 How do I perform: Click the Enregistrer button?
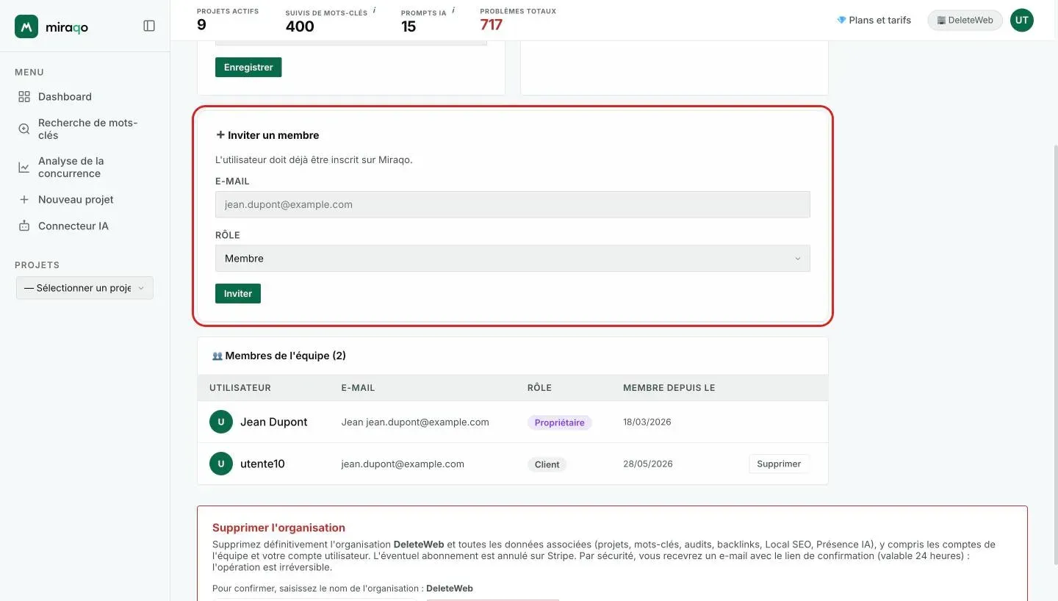248,67
